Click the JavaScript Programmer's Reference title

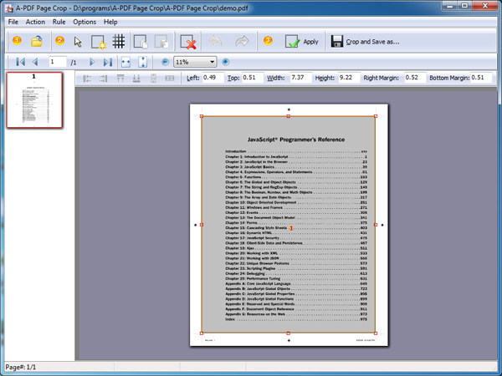[x=296, y=140]
